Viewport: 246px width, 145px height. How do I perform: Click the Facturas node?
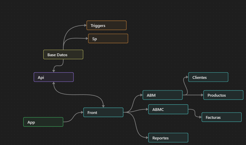221,117
